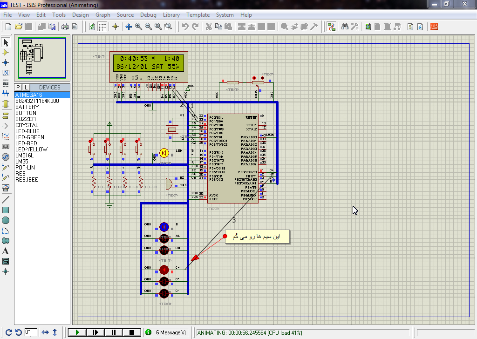
Task: Open the Template menu
Action: [x=198, y=15]
